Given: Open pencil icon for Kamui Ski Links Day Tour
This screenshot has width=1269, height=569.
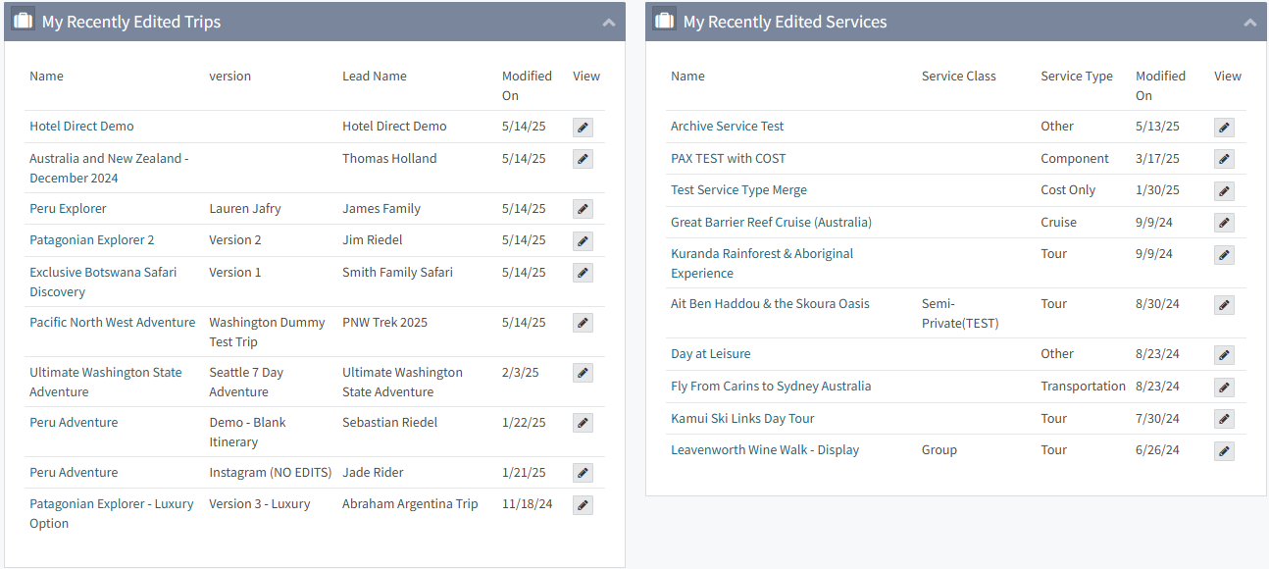Looking at the screenshot, I should pos(1224,420).
